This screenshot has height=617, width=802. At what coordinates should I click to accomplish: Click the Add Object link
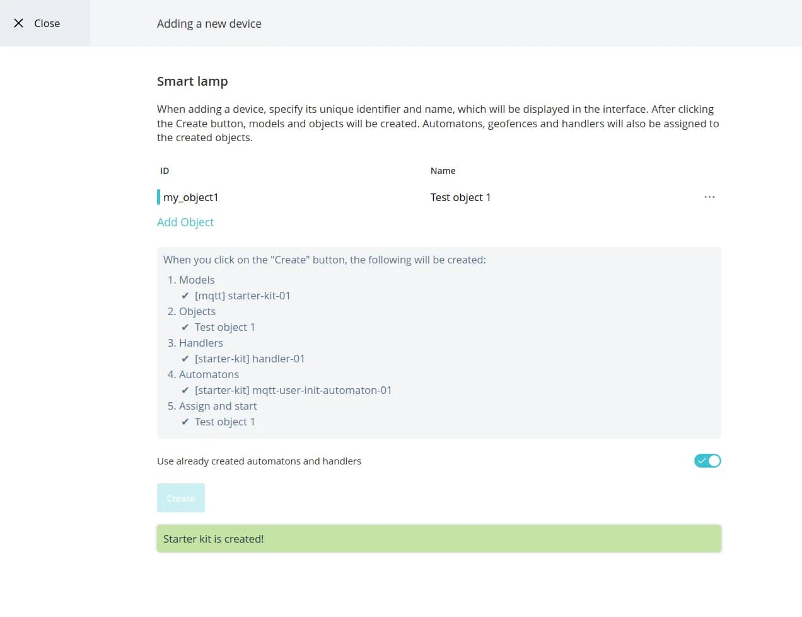tap(185, 222)
